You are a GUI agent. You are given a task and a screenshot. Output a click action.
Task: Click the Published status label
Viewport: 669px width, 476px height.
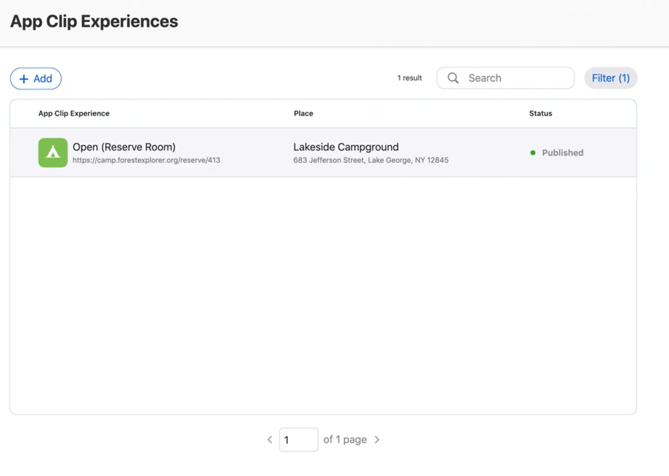[563, 153]
